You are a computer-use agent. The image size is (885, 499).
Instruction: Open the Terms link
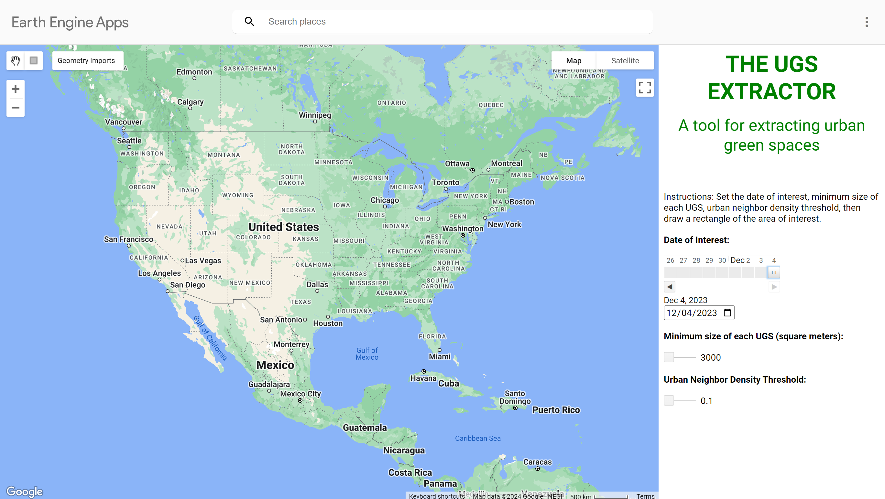645,495
